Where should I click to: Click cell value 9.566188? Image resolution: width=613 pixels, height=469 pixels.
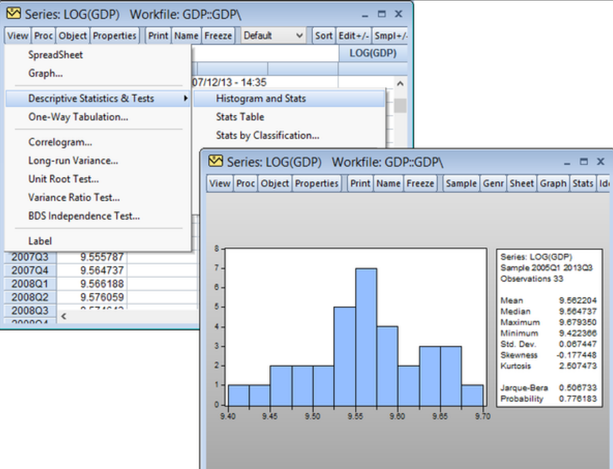tap(92, 283)
